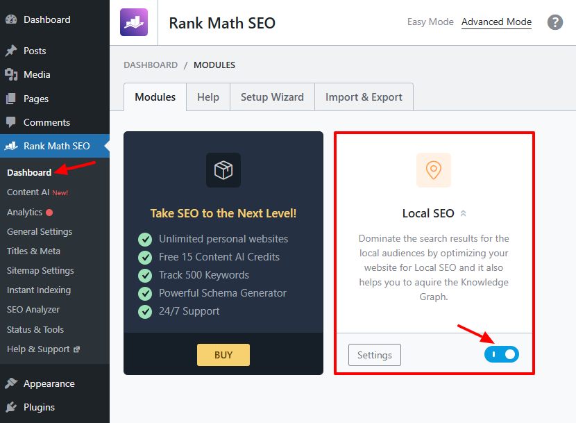Click 'Powerful Schema Generator' feature text
The width and height of the screenshot is (576, 423).
[223, 293]
